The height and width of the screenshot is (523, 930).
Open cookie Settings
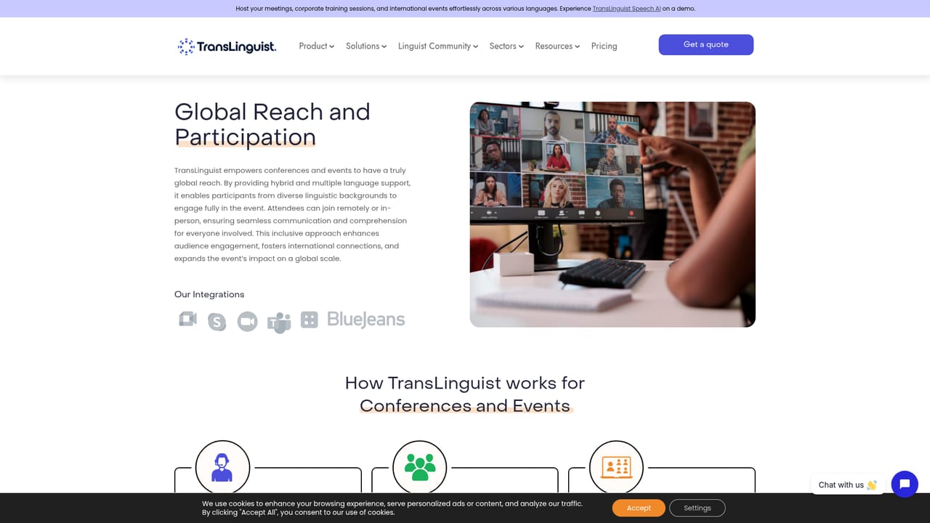697,508
